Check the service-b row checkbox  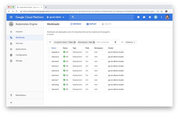[x=49, y=61]
